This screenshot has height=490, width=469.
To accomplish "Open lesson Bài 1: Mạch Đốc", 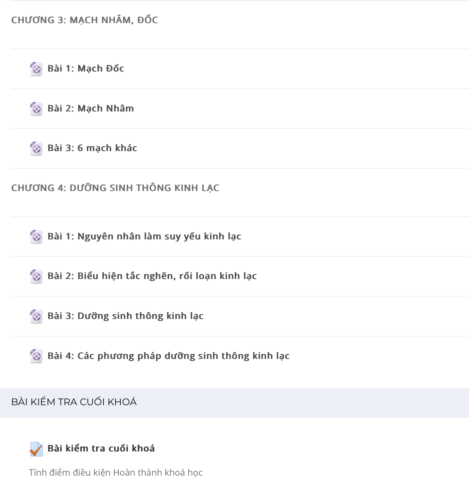I will (x=86, y=68).
